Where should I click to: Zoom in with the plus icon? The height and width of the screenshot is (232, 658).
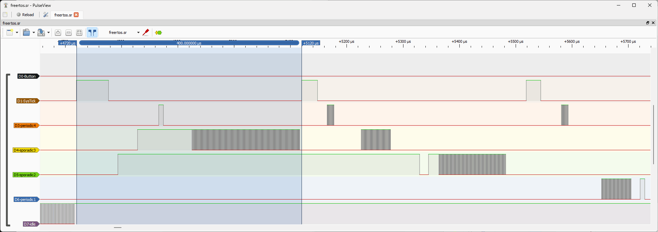coord(58,33)
